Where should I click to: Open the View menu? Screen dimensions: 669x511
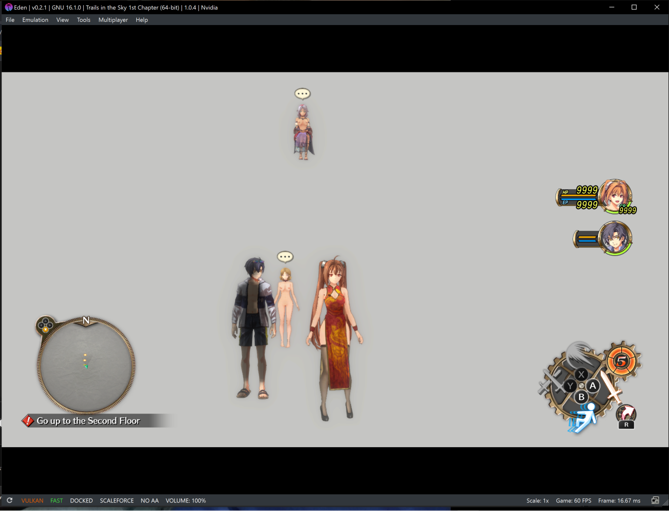pos(62,20)
